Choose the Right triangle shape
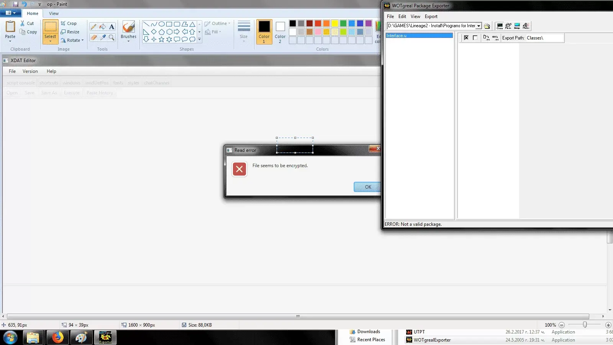Viewport: 613px width, 345px height. (x=146, y=32)
